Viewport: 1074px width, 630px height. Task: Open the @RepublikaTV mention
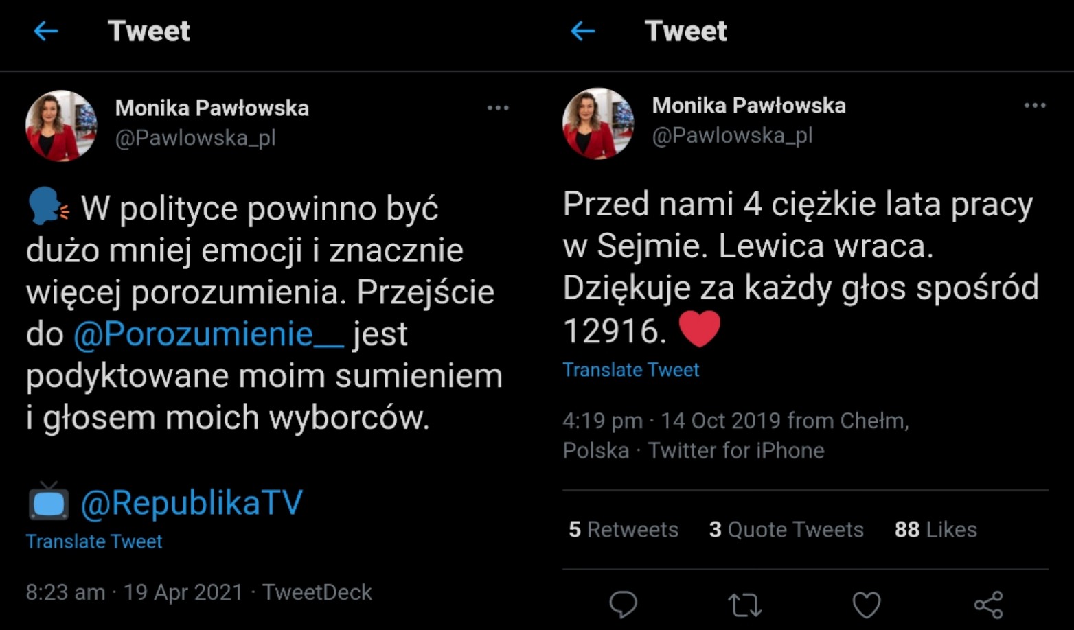click(192, 503)
